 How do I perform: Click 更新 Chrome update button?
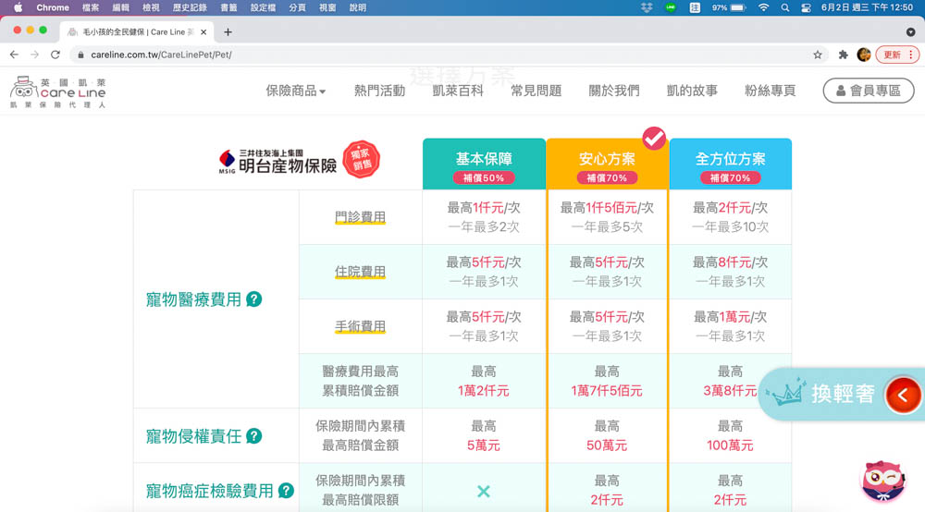coord(897,55)
